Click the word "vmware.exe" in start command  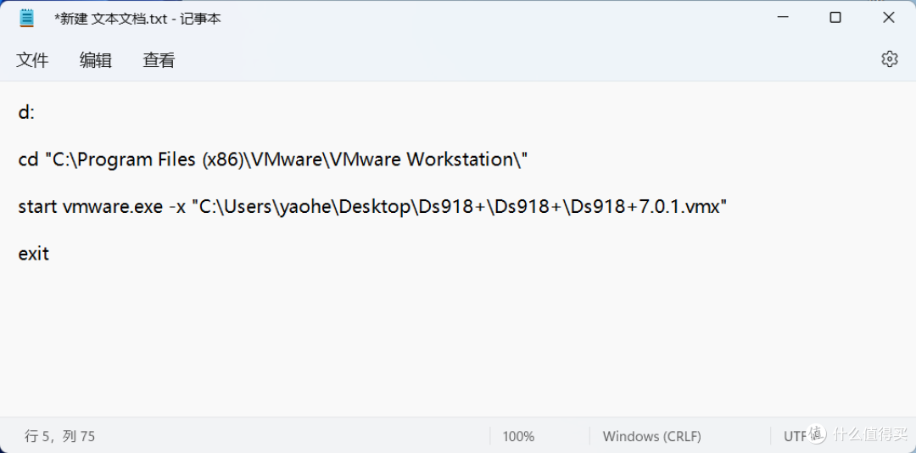(112, 206)
